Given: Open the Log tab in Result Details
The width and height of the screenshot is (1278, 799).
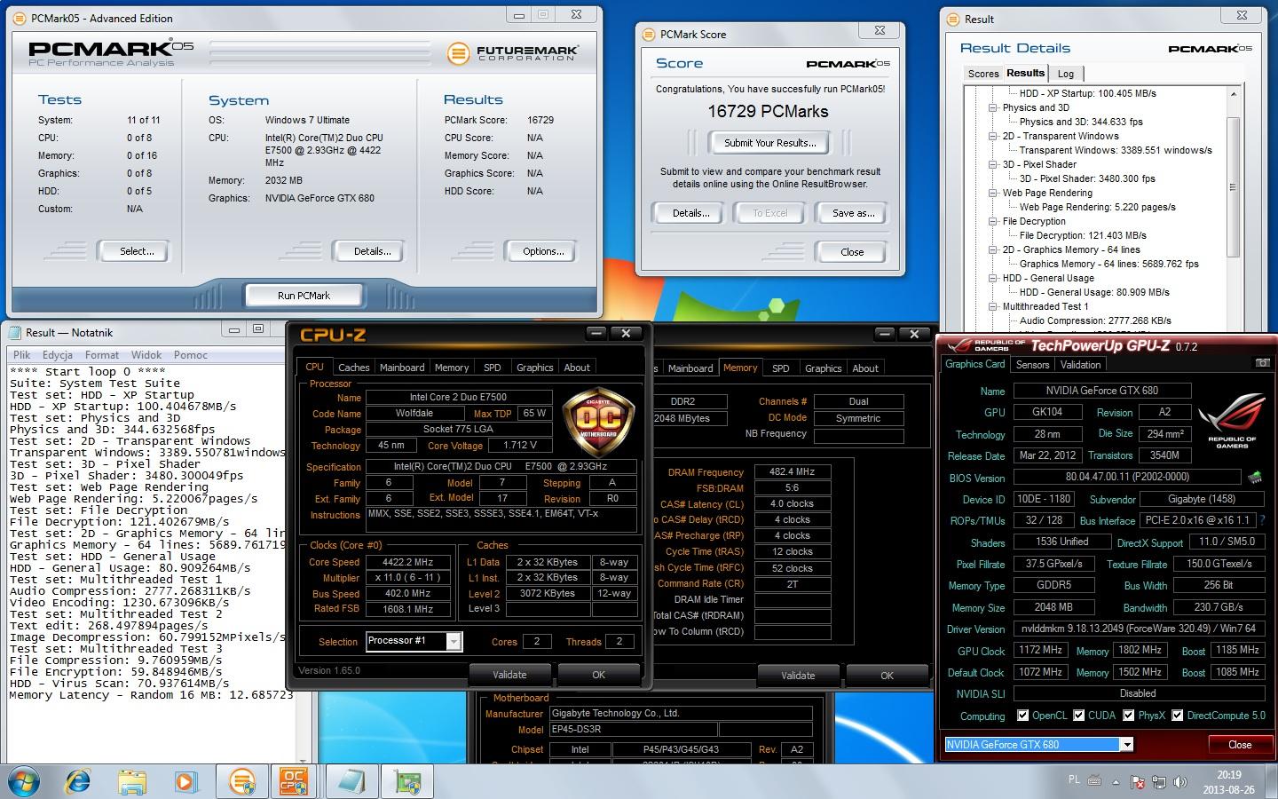Looking at the screenshot, I should point(1066,74).
